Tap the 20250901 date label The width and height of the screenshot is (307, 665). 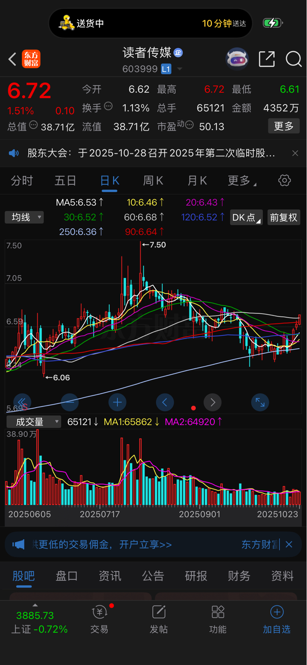tap(200, 514)
